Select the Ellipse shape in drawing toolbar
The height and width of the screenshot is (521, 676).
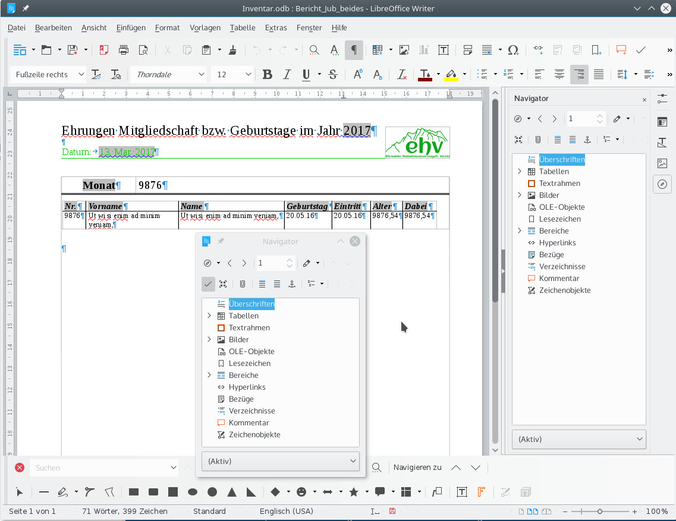tap(193, 492)
